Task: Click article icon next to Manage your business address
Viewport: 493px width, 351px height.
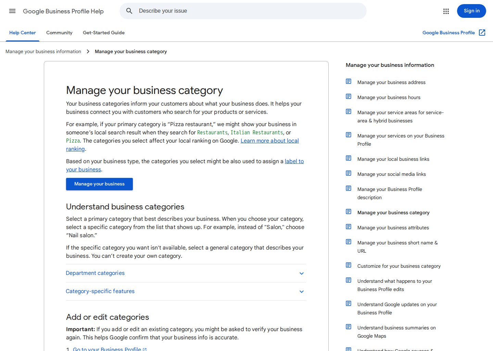Action: point(349,82)
